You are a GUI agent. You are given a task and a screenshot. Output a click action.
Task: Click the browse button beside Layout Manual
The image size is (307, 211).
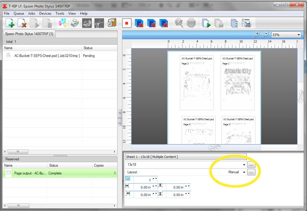(251, 172)
